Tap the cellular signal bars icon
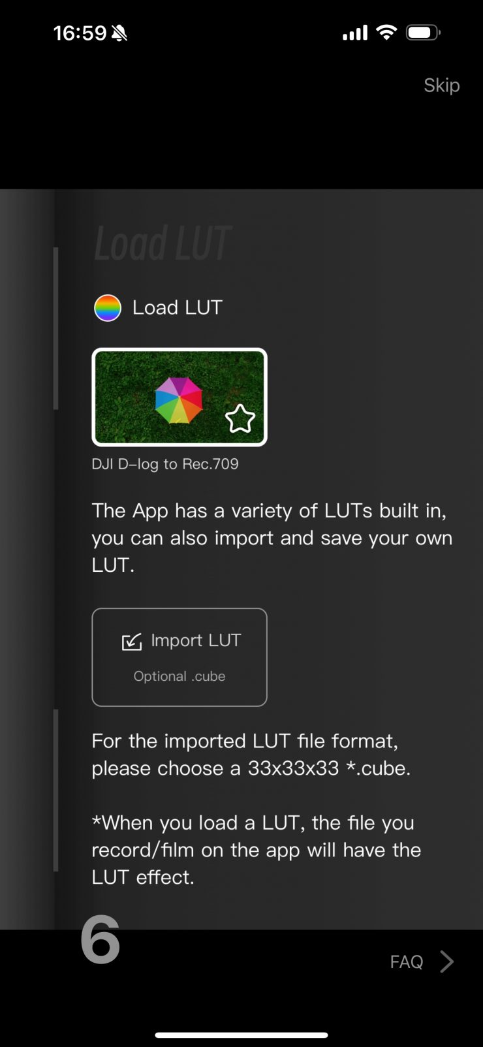This screenshot has width=483, height=1047. coord(355,33)
